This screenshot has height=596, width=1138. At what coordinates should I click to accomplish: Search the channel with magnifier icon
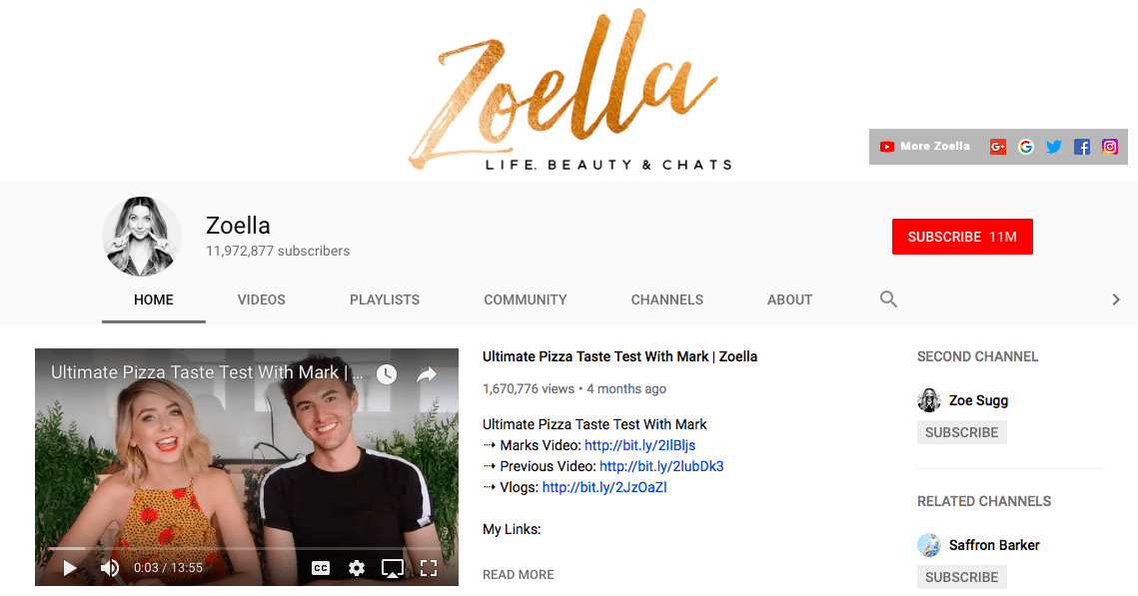pos(888,298)
